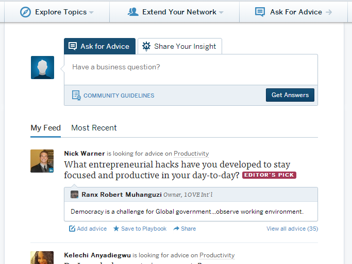
Task: Click the Community Guidelines document icon
Action: coord(76,95)
